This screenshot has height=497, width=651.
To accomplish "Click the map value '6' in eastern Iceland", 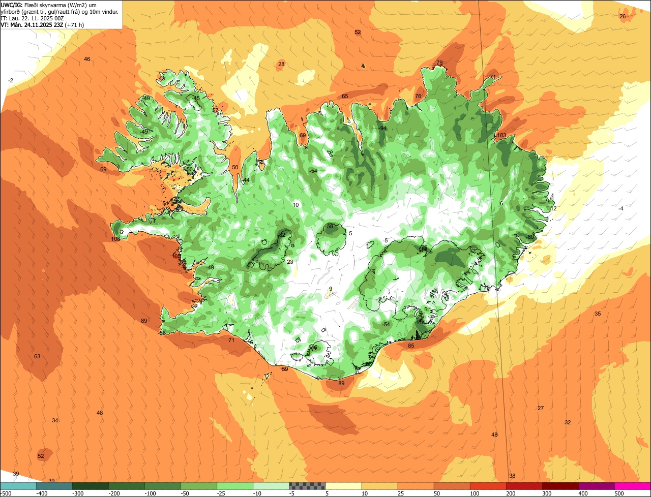I will (x=501, y=203).
